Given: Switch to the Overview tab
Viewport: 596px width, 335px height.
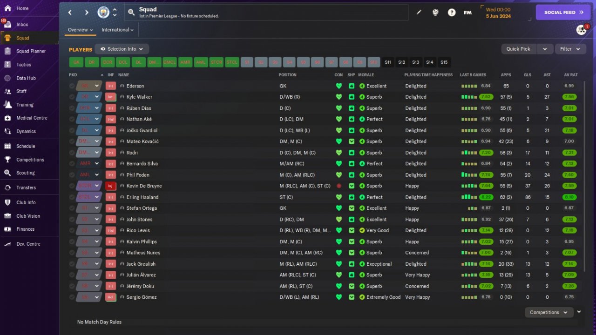Looking at the screenshot, I should (x=81, y=30).
